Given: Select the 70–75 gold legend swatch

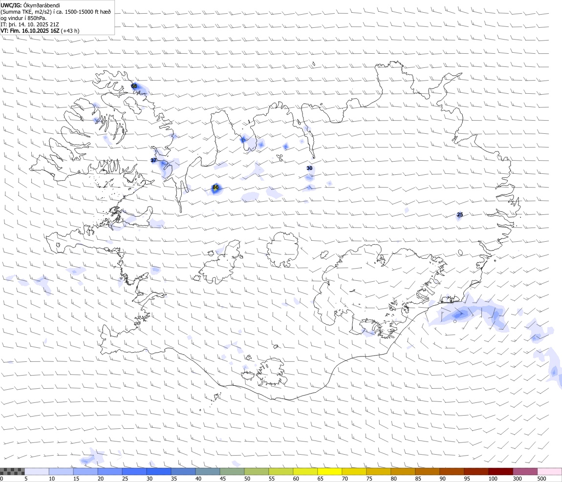Looking at the screenshot, I should point(354,471).
